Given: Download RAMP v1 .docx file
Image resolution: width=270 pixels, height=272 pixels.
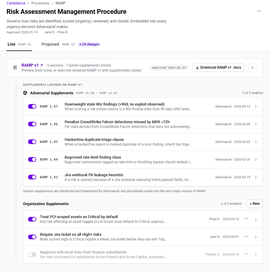Looking at the screenshot, I should pos(218,67).
